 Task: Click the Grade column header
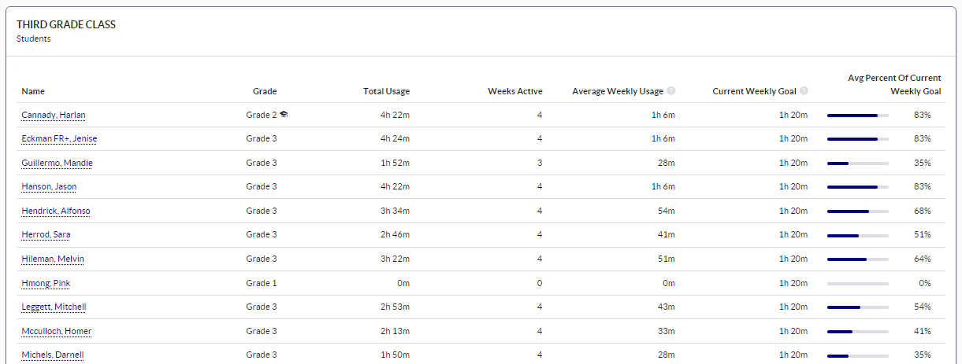[x=265, y=91]
